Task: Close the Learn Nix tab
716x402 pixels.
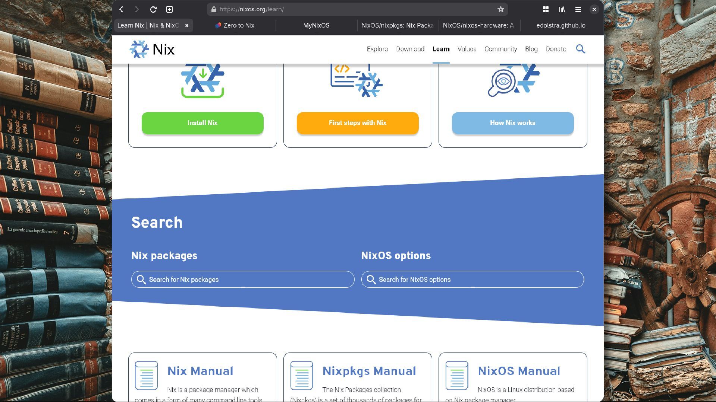Action: (187, 25)
